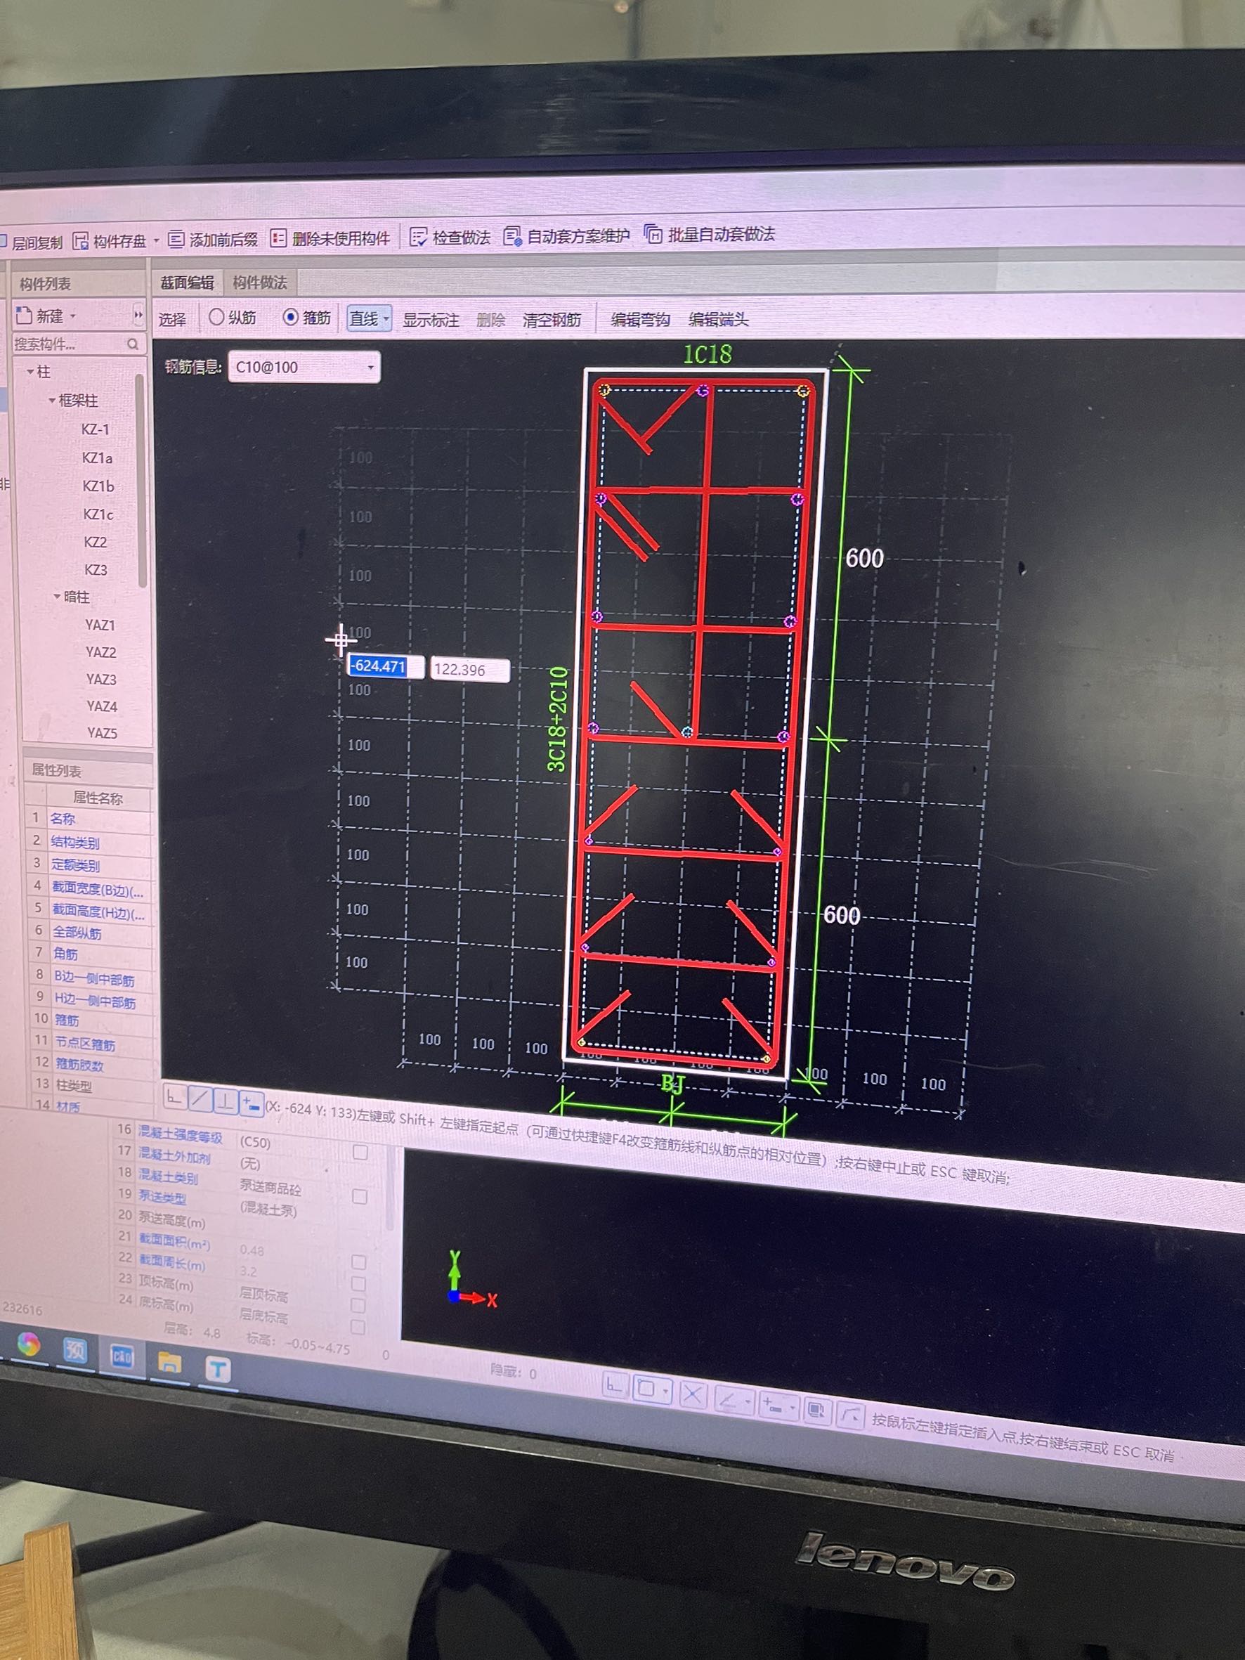1245x1660 pixels.
Task: Open the 新建 dropdown arrow
Action: click(x=73, y=315)
